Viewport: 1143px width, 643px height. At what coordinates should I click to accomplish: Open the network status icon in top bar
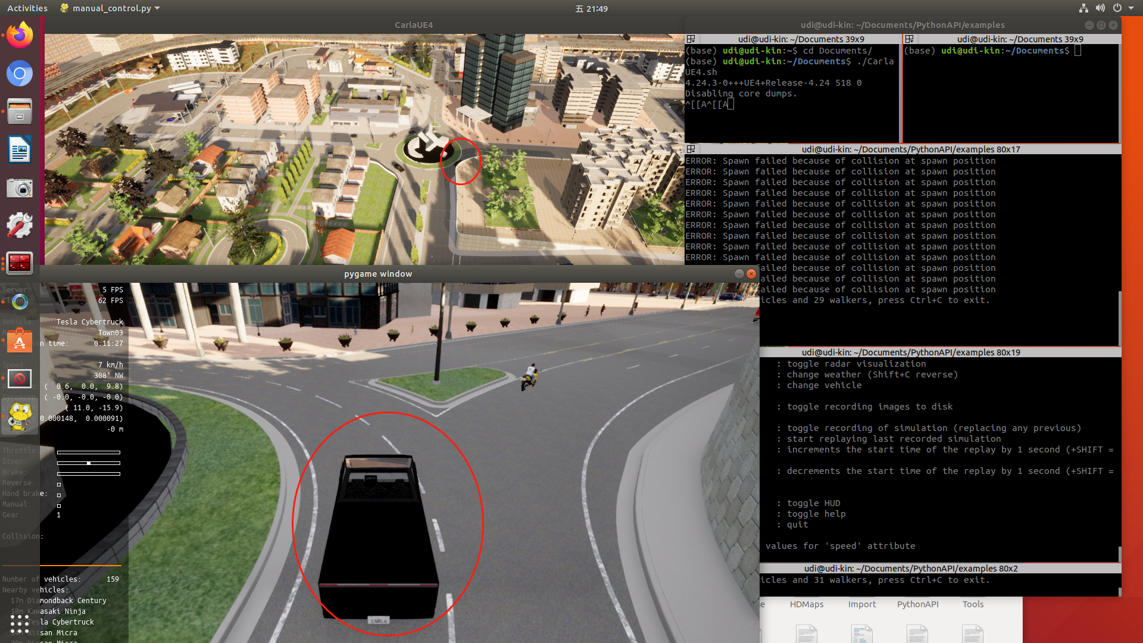click(x=1083, y=8)
